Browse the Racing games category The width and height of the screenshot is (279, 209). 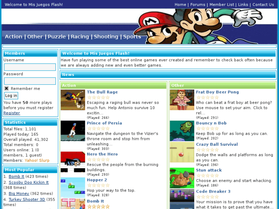click(80, 37)
